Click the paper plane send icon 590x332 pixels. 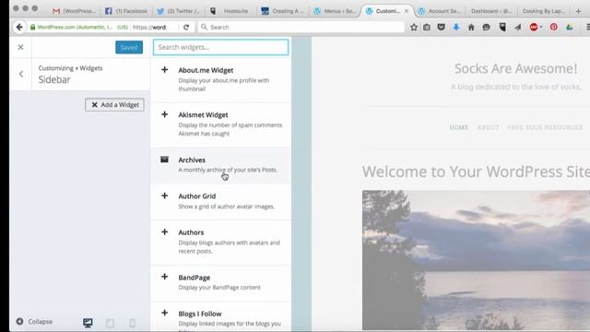[x=518, y=27]
